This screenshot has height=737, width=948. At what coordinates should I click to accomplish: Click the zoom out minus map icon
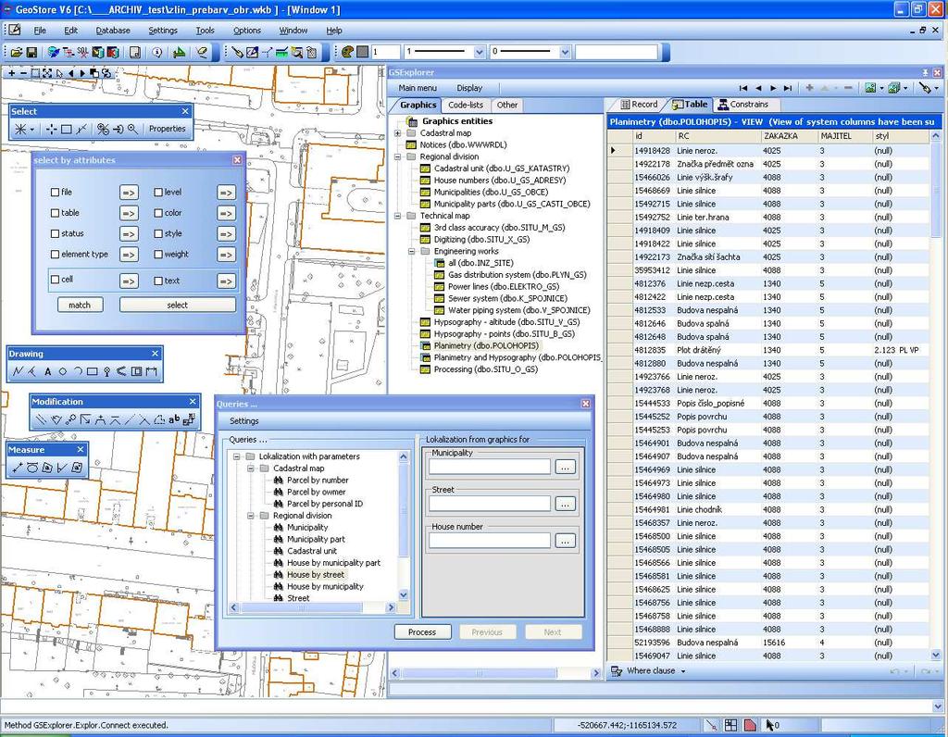[x=23, y=73]
